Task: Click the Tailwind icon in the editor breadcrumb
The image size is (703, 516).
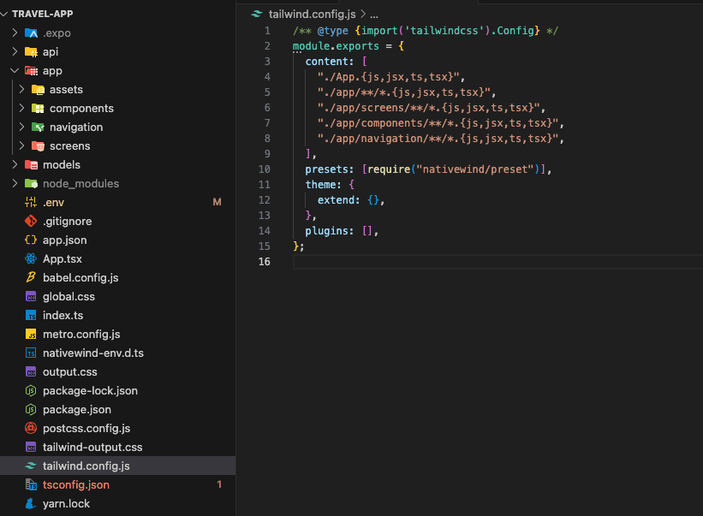Action: 256,14
